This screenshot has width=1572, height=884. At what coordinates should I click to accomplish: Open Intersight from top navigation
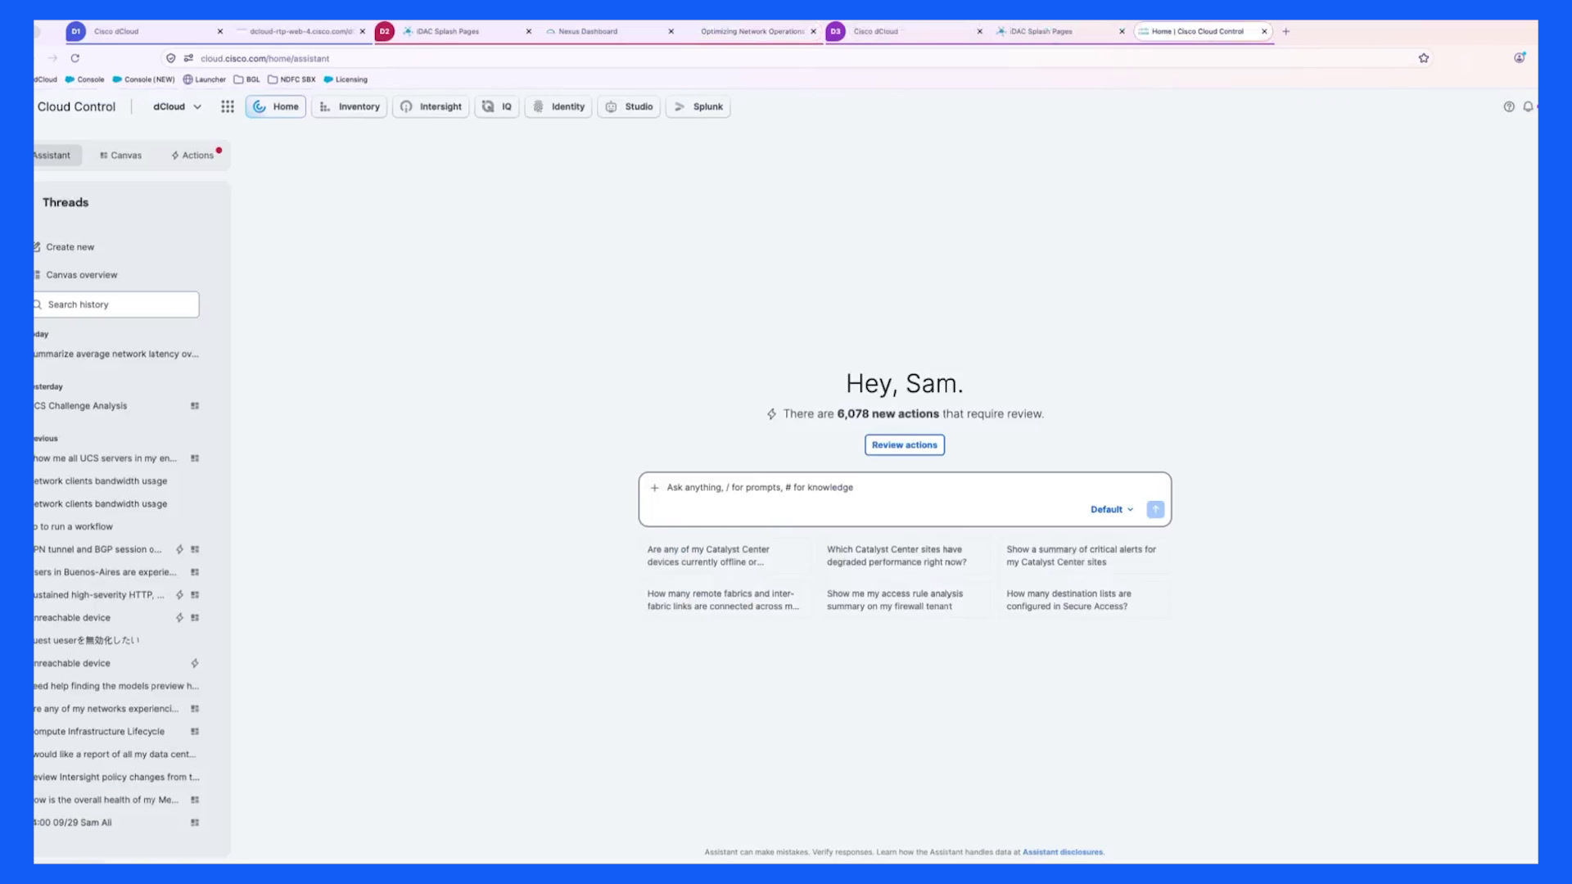click(x=431, y=106)
